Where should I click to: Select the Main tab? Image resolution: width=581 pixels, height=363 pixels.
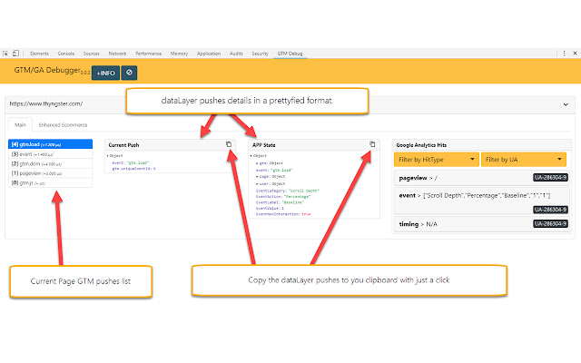pos(19,123)
